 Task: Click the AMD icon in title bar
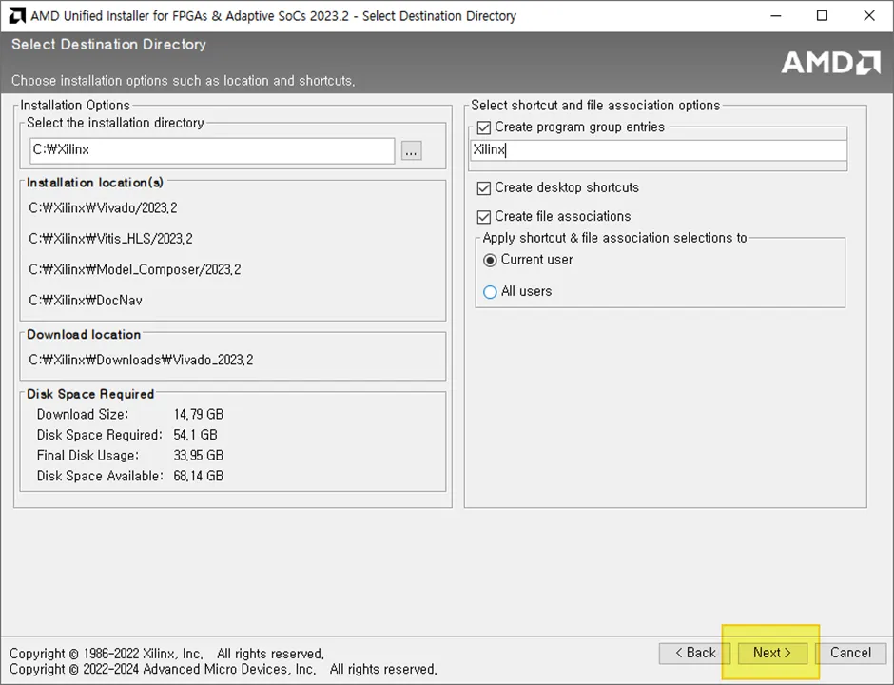pyautogui.click(x=16, y=16)
